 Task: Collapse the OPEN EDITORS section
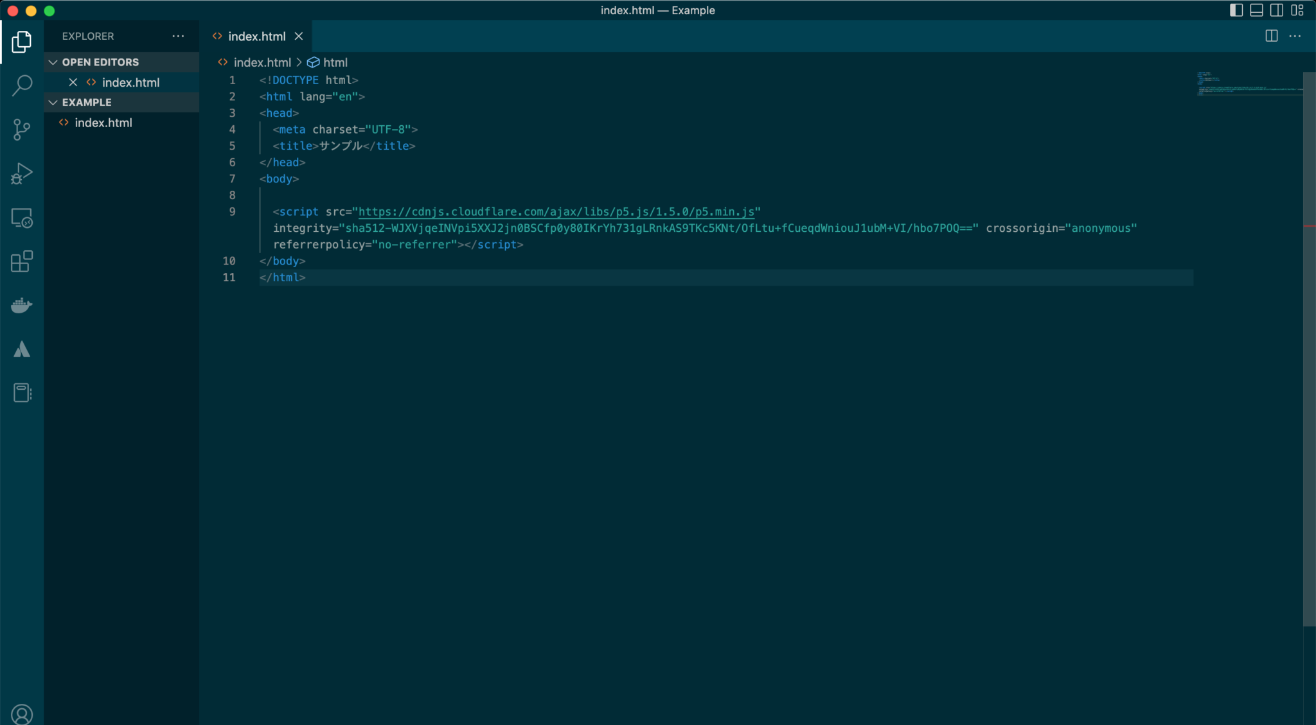point(54,62)
